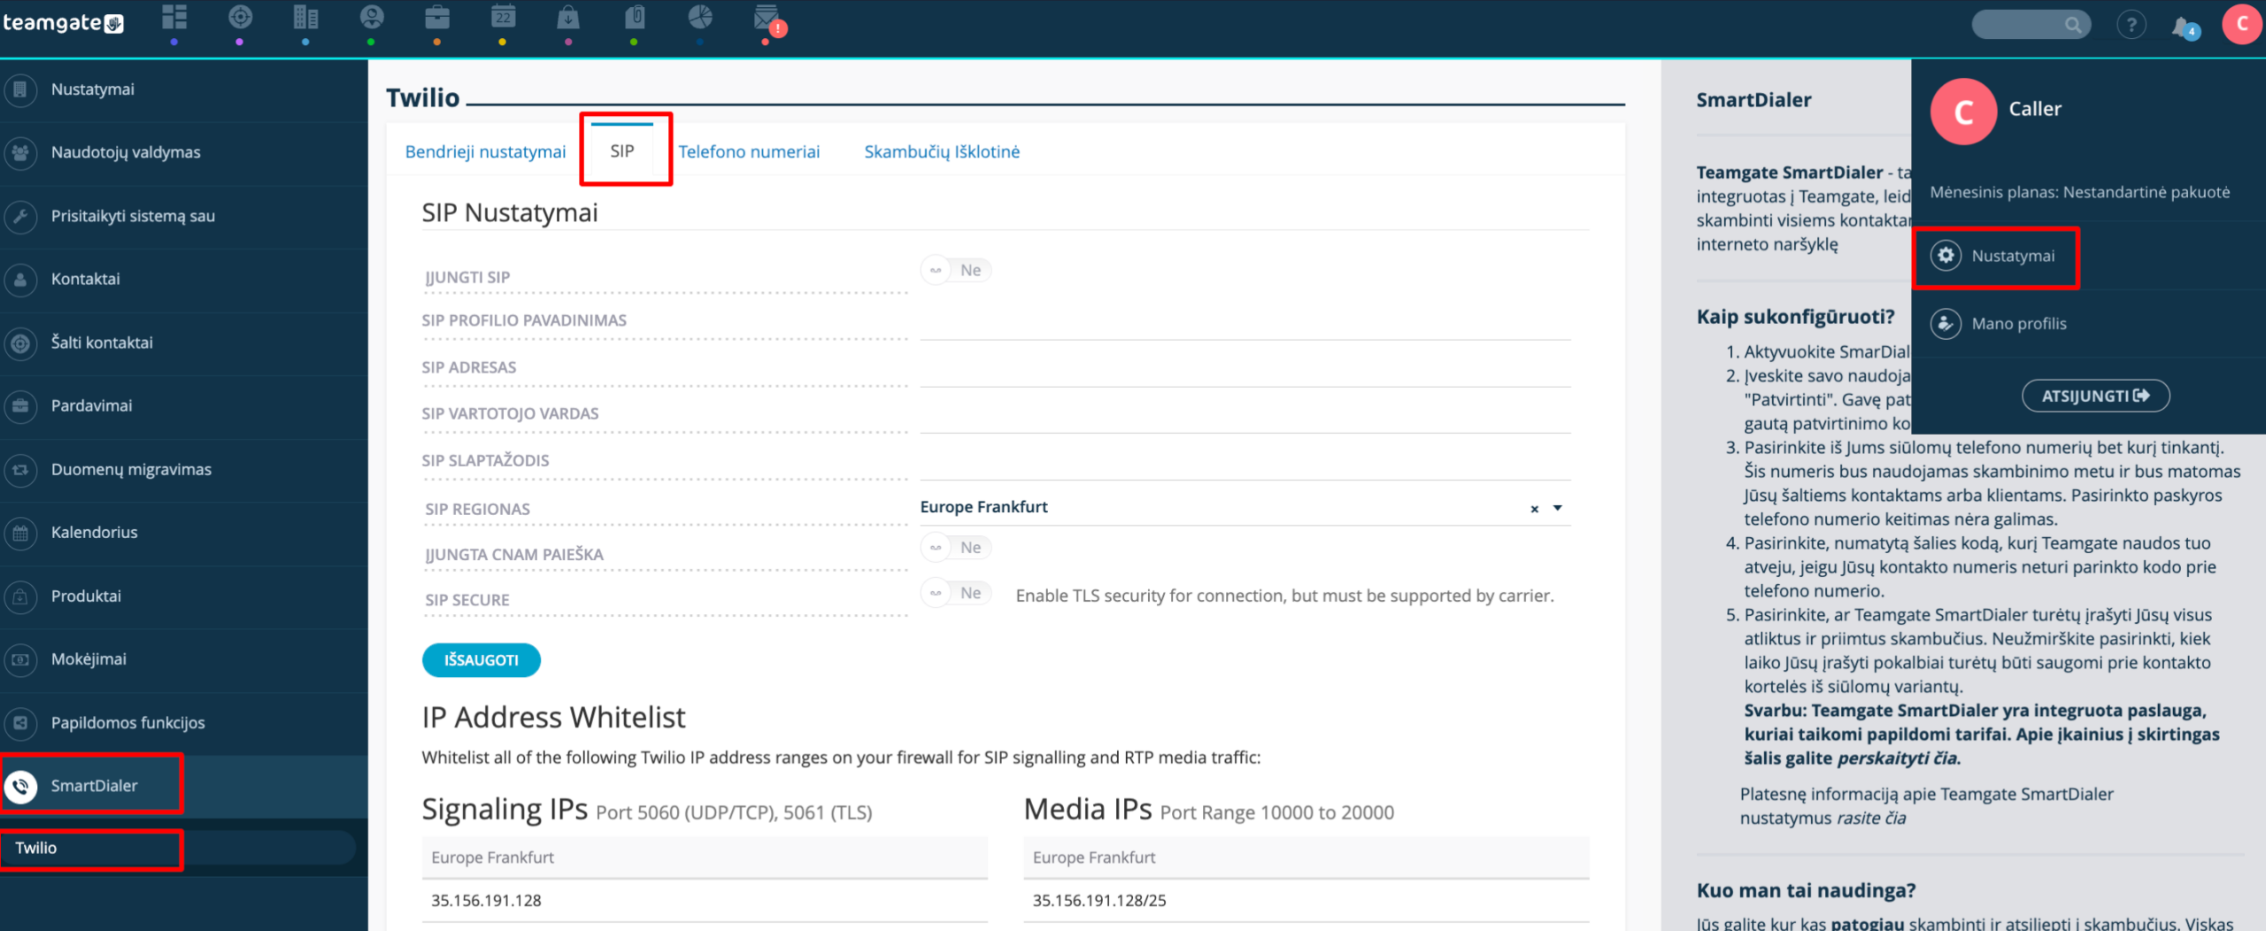The height and width of the screenshot is (931, 2266).
Task: Click the SIP SLAPTAŽODIS input field
Action: 1245,463
